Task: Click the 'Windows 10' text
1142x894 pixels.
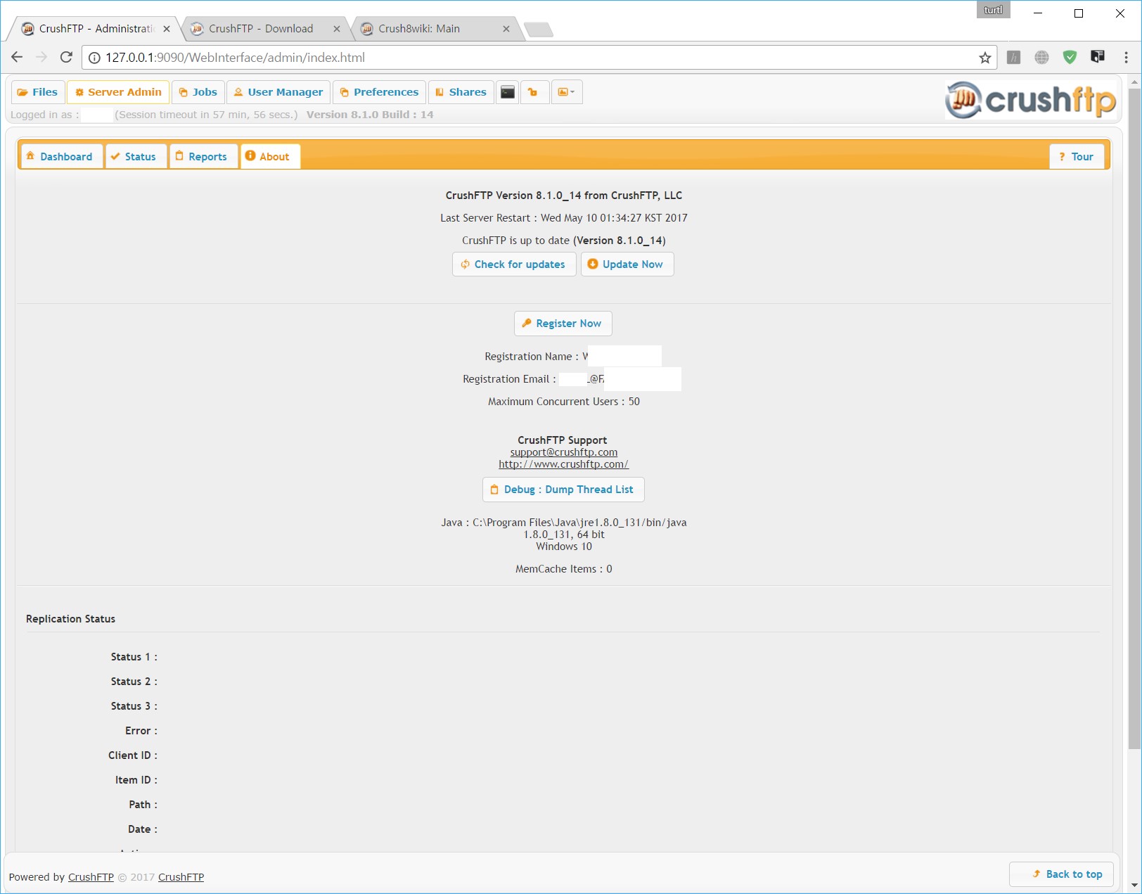Action: (564, 547)
